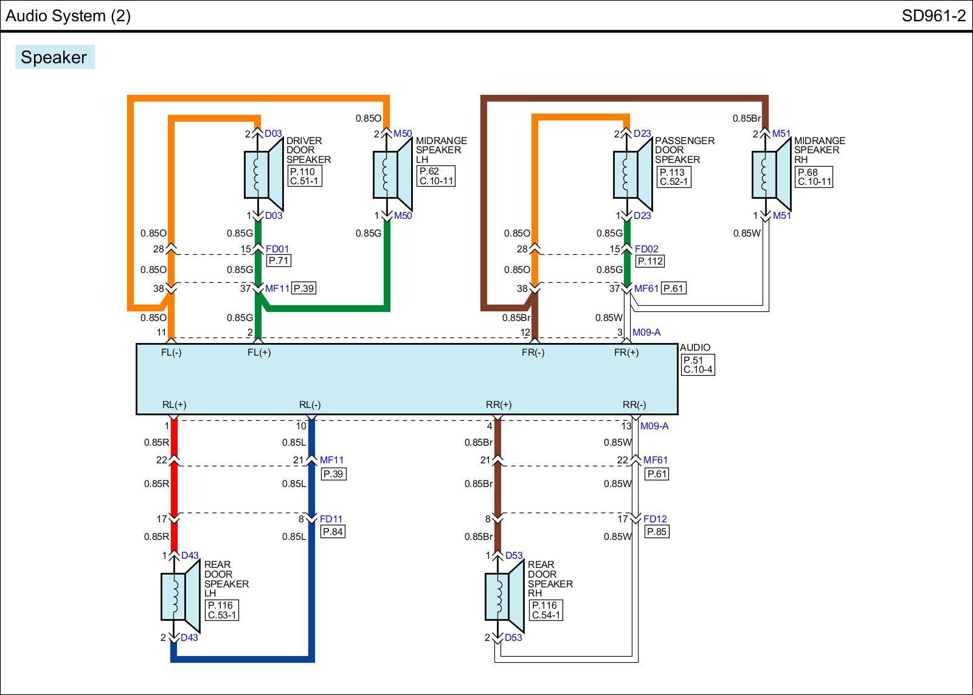Select the rear door speaker RH symbol

(505, 596)
